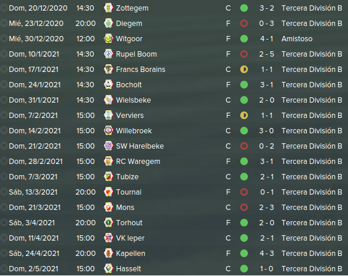Open Tercera División B link on Mons row

(x=312, y=208)
